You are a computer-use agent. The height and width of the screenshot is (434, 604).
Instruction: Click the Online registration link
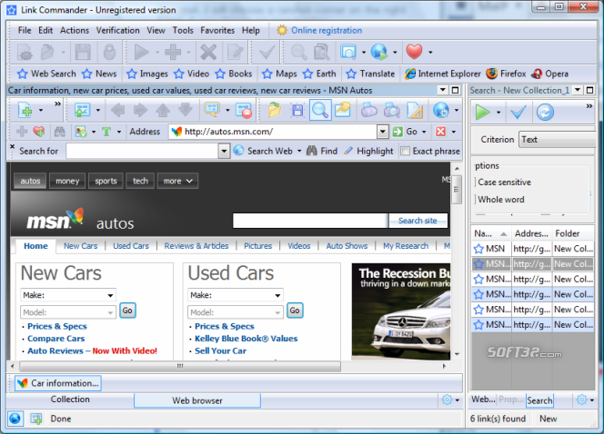click(327, 30)
